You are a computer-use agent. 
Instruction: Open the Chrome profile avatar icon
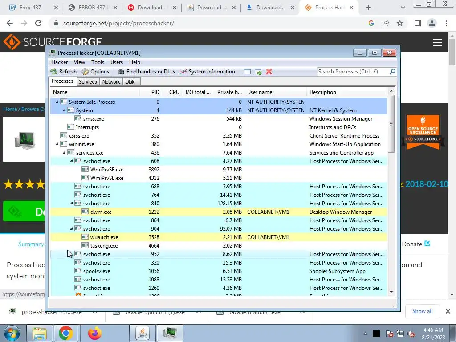point(432,23)
